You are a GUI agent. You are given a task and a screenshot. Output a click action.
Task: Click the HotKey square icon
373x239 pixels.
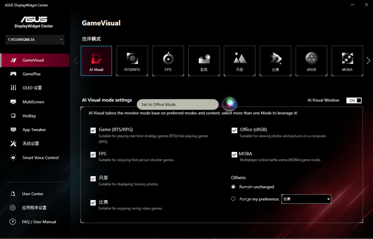[13, 116]
